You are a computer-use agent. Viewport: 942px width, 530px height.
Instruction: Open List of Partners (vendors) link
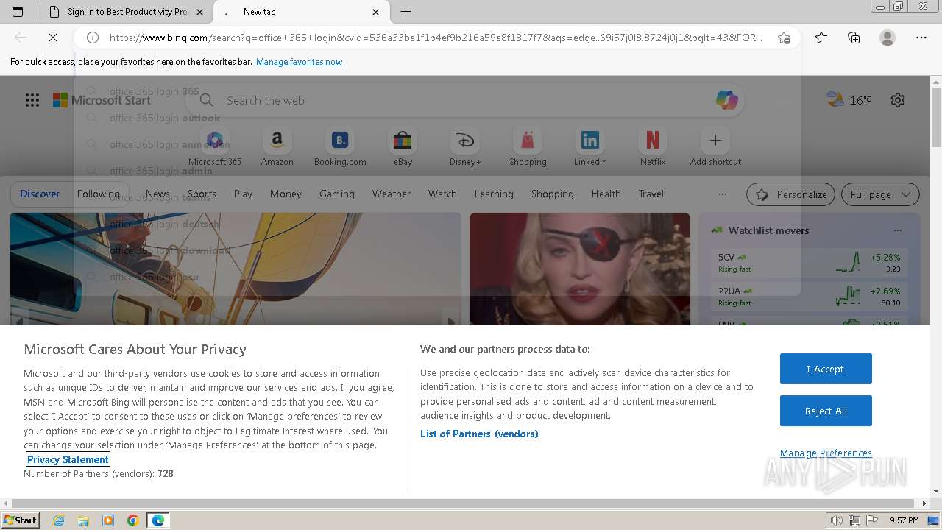pyautogui.click(x=479, y=434)
